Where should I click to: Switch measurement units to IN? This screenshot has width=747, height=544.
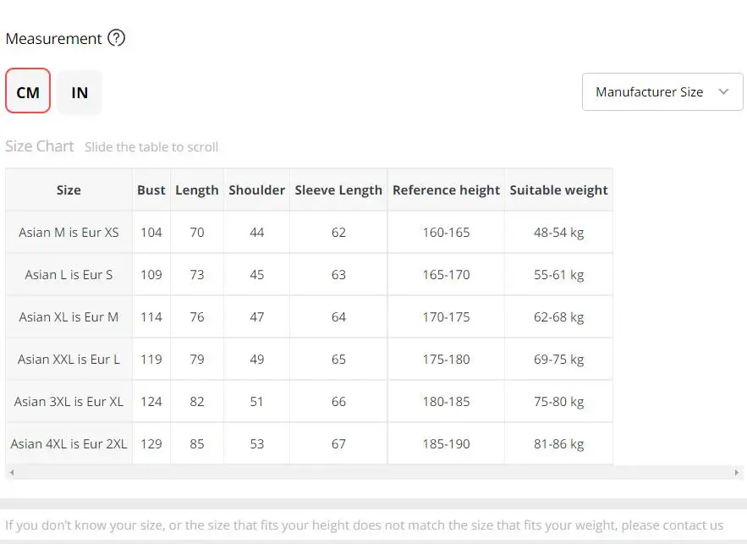click(80, 91)
